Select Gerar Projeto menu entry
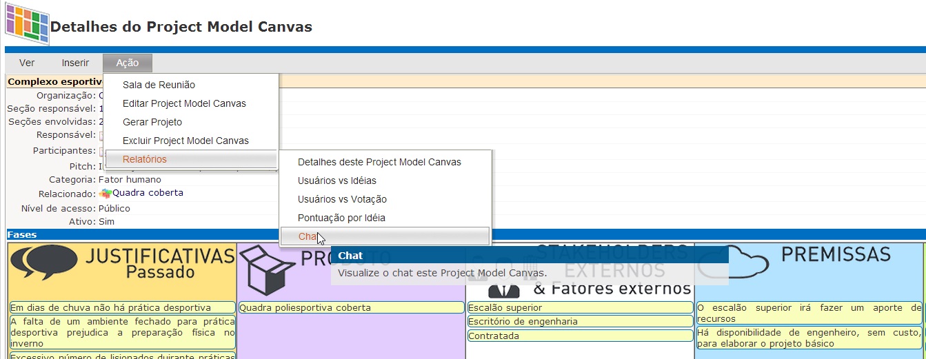 191,122
